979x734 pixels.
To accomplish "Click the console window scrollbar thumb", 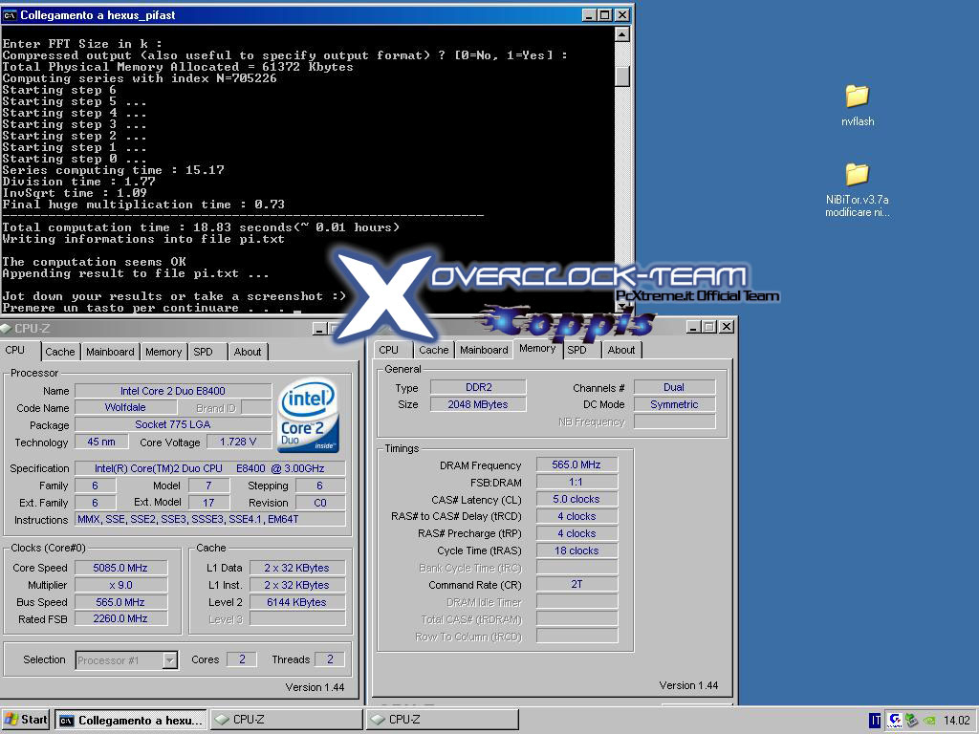I will [x=621, y=75].
